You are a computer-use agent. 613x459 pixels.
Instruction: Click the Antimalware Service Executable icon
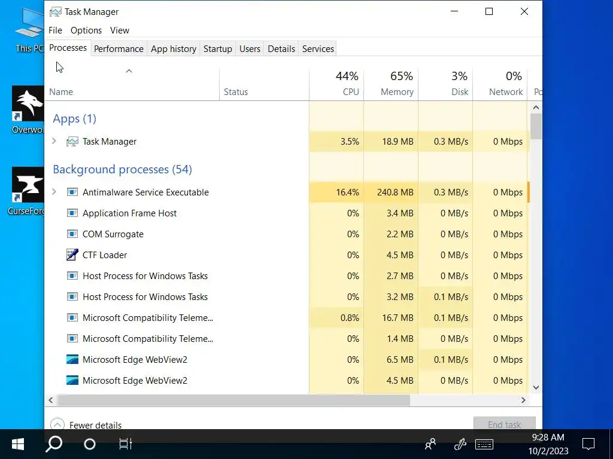coord(72,192)
